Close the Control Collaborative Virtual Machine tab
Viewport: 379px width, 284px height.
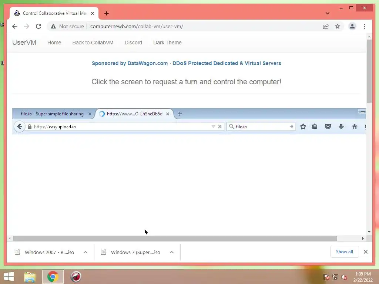click(x=92, y=13)
